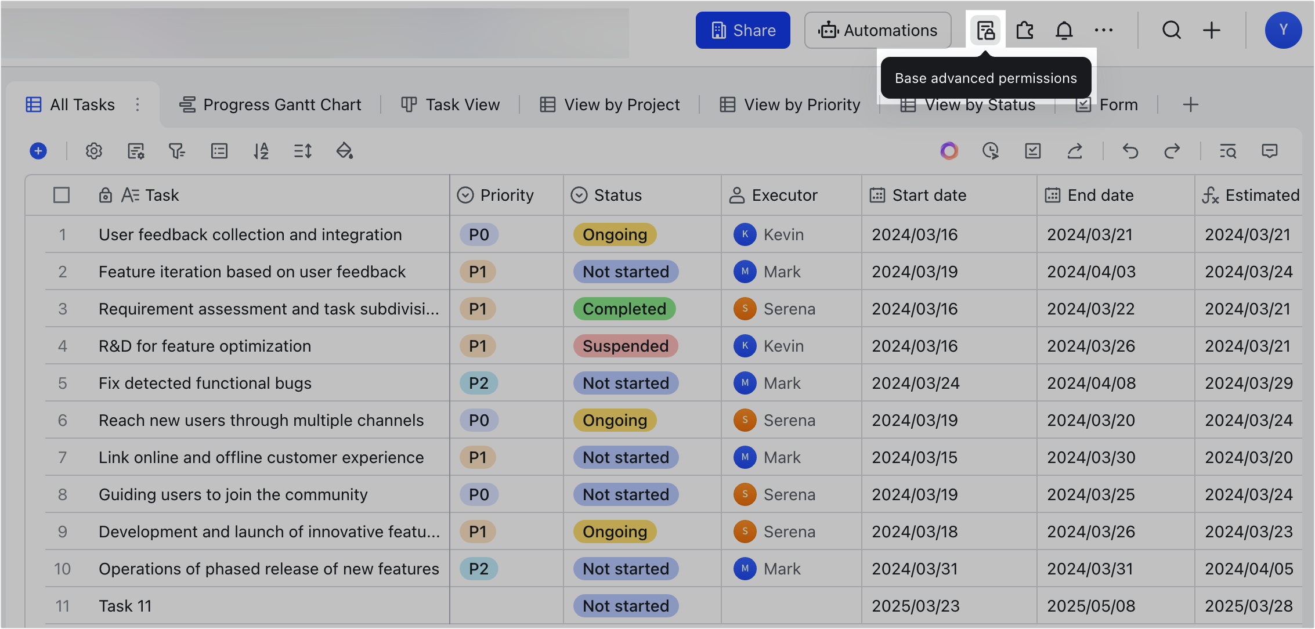
Task: Expand the more options ellipsis menu
Action: click(x=1103, y=30)
